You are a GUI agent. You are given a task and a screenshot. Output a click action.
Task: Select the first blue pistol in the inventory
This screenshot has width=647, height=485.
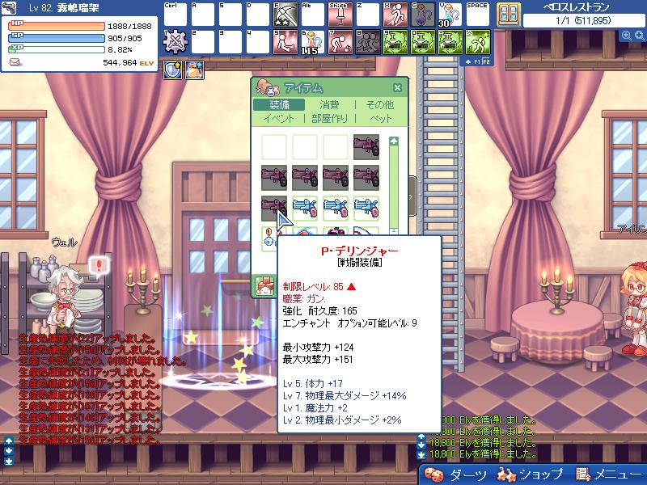tap(305, 209)
